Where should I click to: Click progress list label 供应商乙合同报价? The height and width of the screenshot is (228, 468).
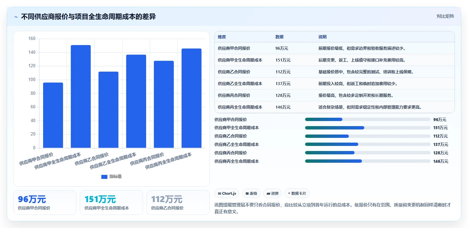click(x=231, y=136)
